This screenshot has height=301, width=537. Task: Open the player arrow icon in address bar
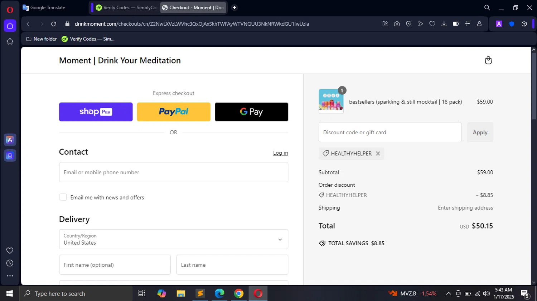[420, 24]
